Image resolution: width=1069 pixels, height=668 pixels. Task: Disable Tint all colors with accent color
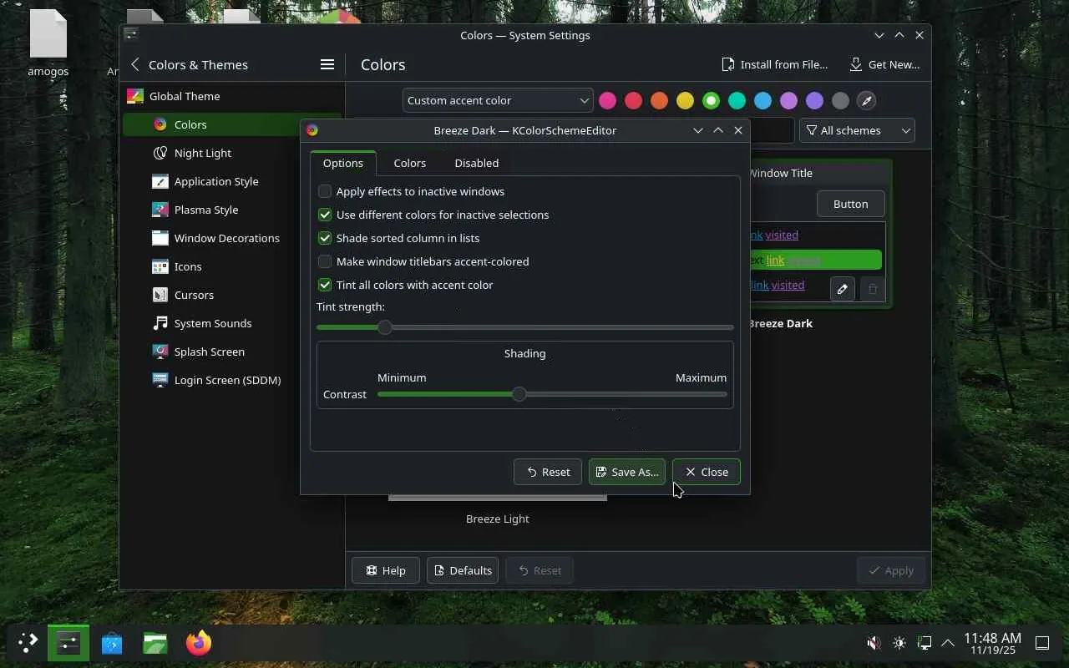coord(405,285)
